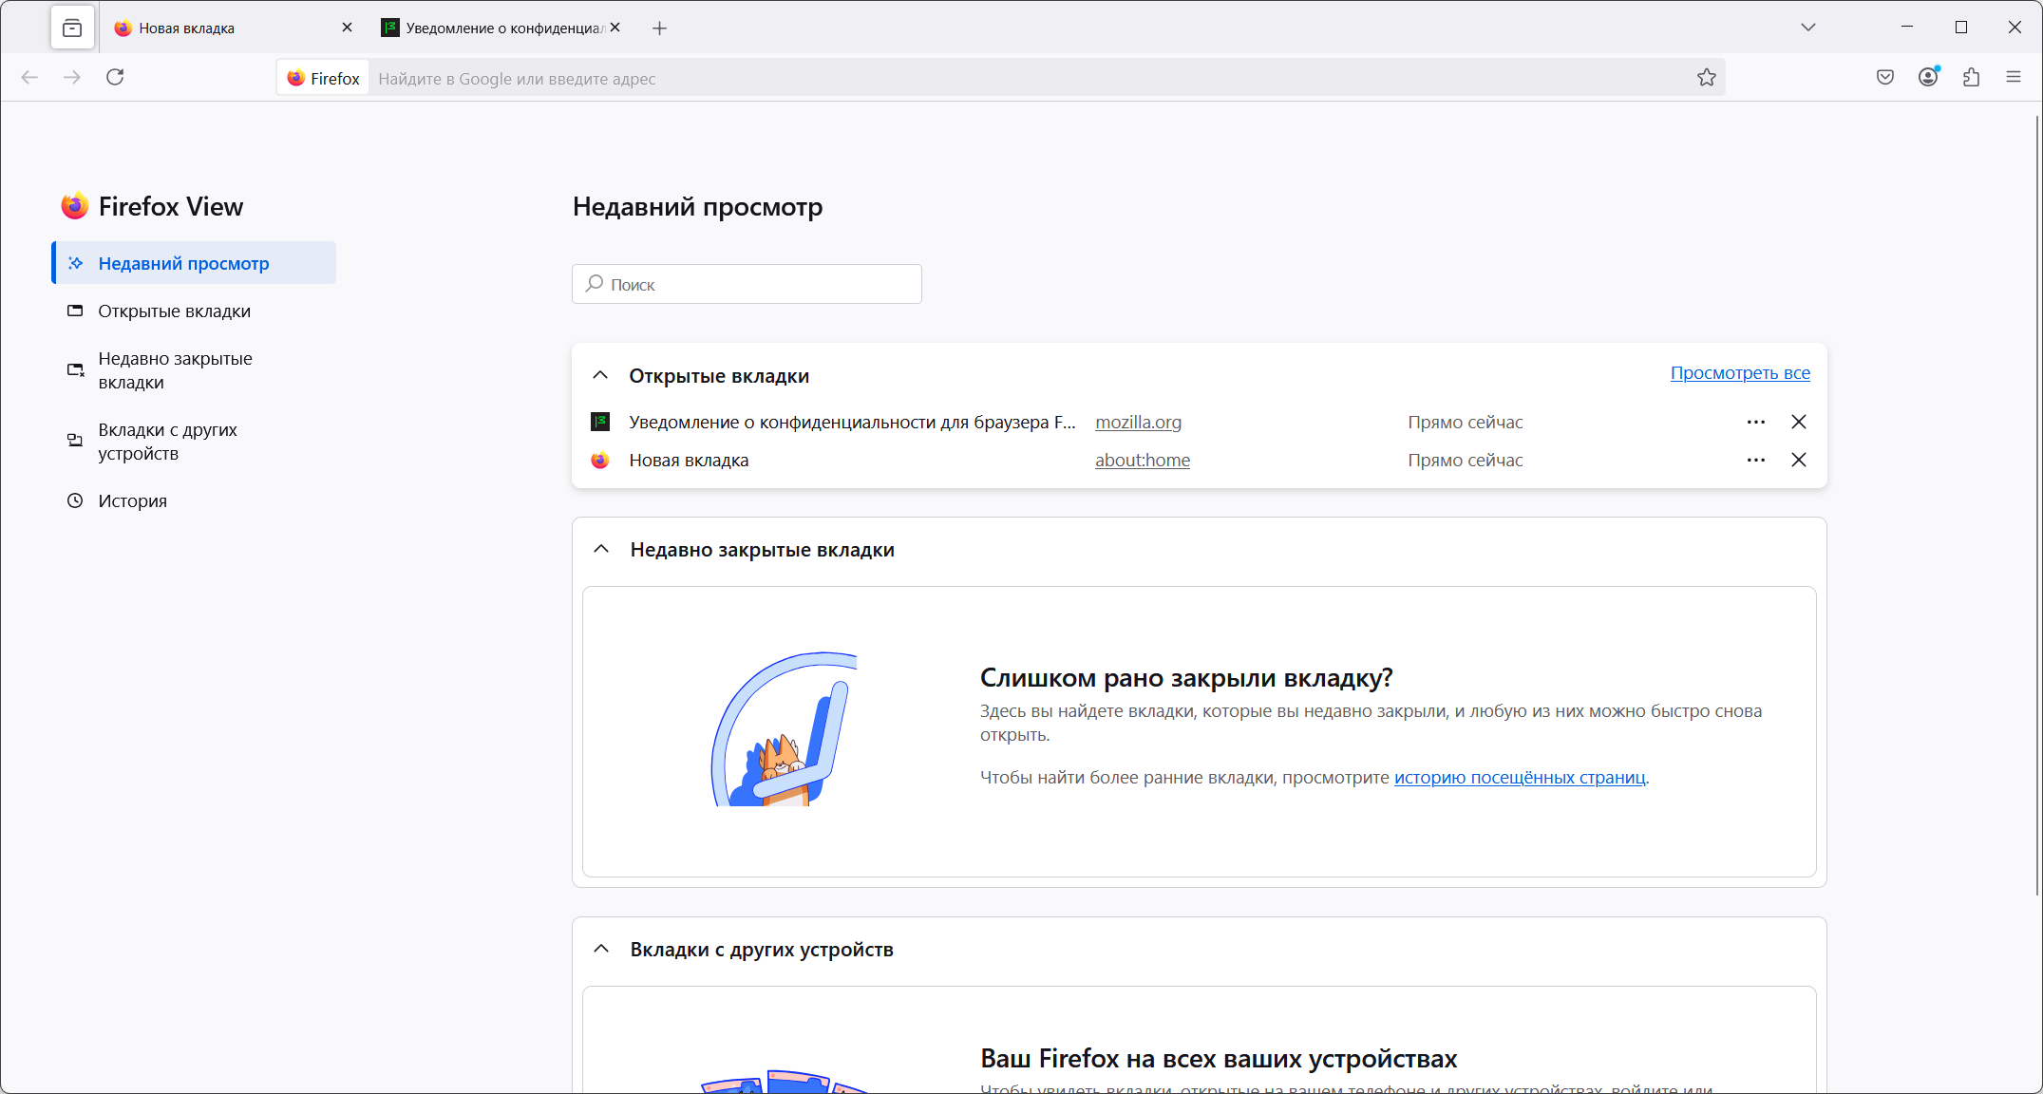Open the Firefox account icon
Screen dimensions: 2043x1094
(x=1928, y=78)
